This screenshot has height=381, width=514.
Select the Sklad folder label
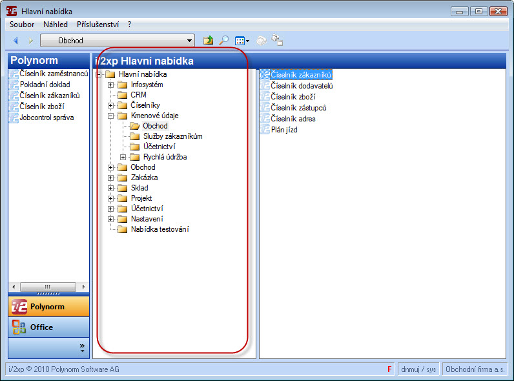tap(139, 188)
